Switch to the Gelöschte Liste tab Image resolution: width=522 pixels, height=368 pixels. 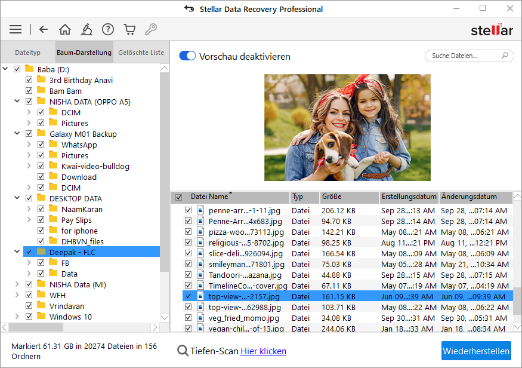point(141,53)
